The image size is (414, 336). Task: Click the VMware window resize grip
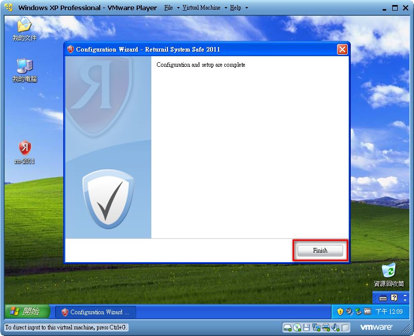406,328
